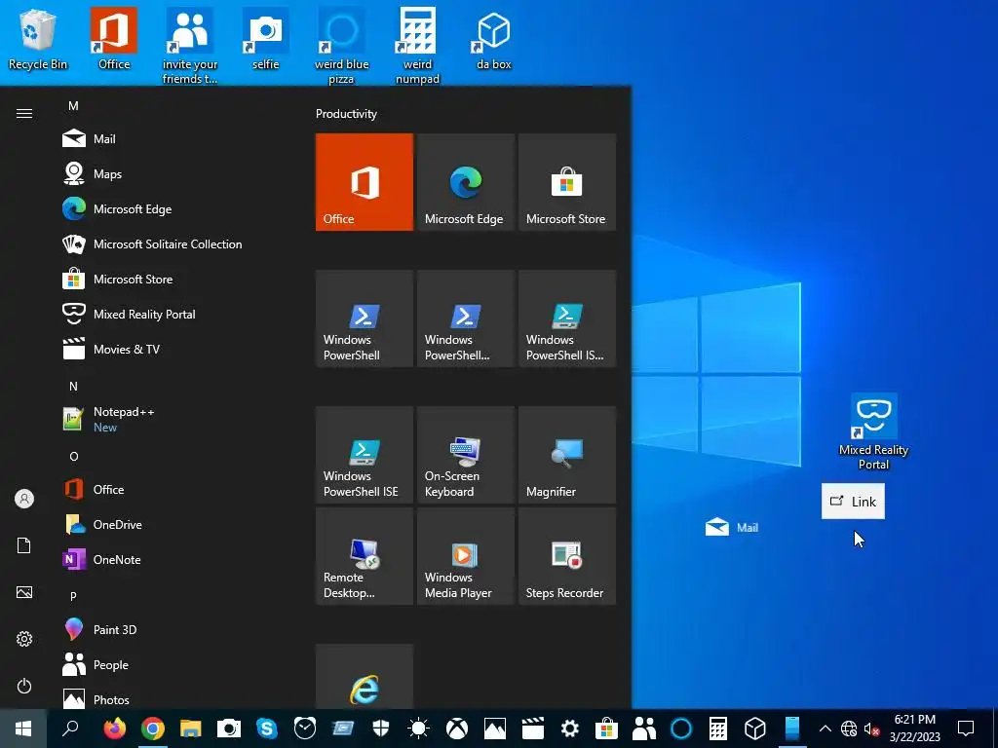Open taskbar Search magnifier

(x=70, y=729)
